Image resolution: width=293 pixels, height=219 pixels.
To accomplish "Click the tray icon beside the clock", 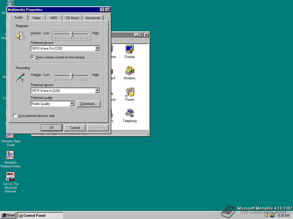I will click(x=272, y=216).
